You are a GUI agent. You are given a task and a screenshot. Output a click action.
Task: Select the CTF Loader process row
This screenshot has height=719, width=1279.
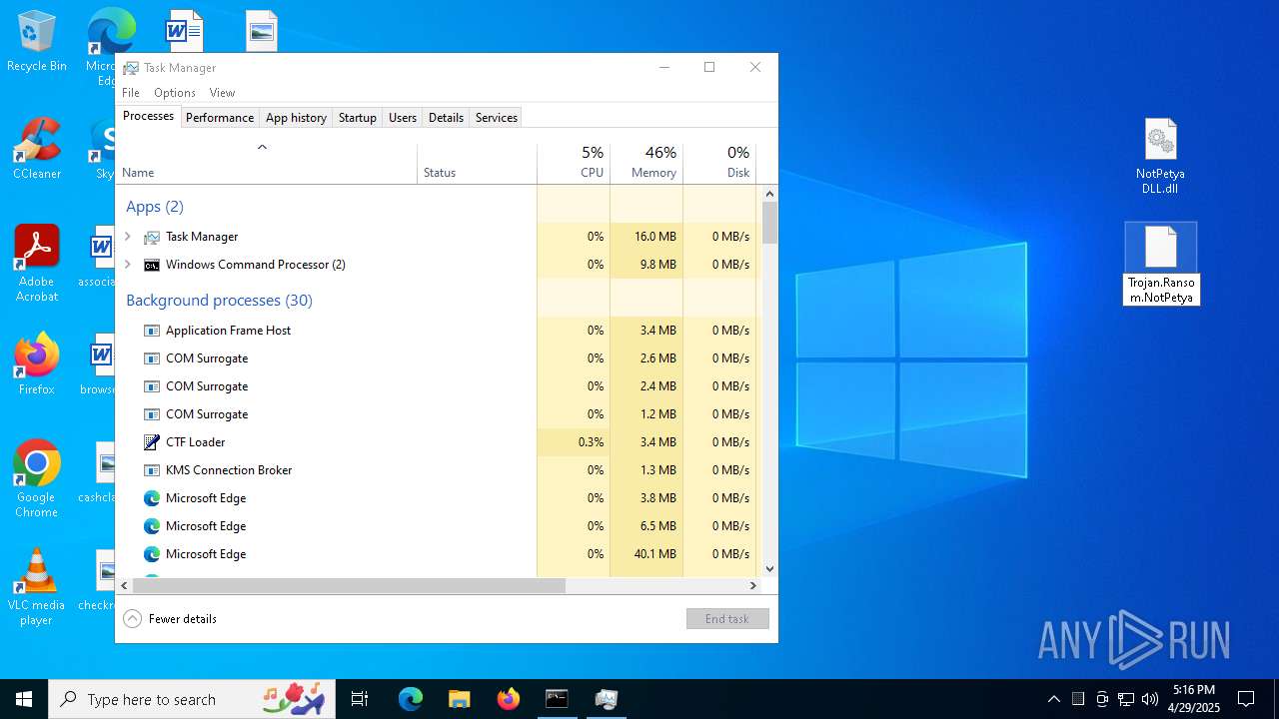(437, 442)
